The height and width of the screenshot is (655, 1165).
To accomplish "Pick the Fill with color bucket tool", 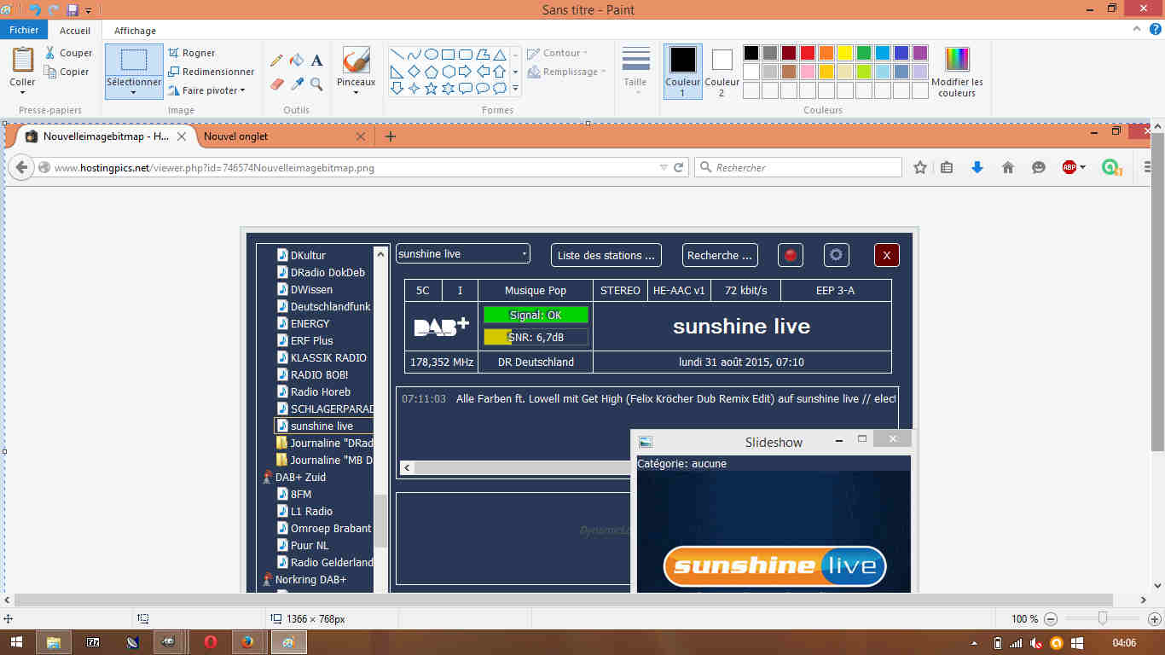I will (297, 61).
